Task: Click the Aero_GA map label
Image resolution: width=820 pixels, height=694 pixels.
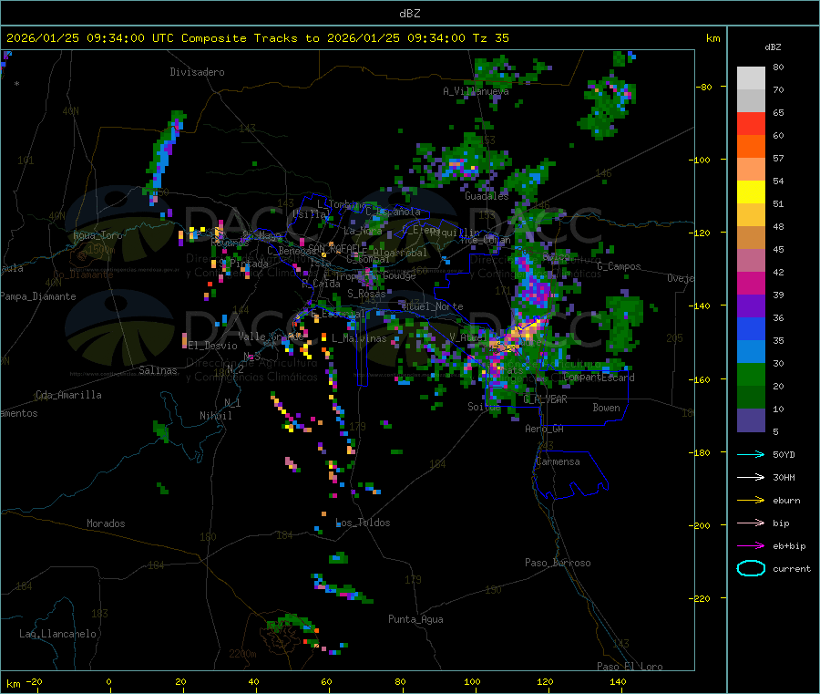Action: click(x=545, y=429)
